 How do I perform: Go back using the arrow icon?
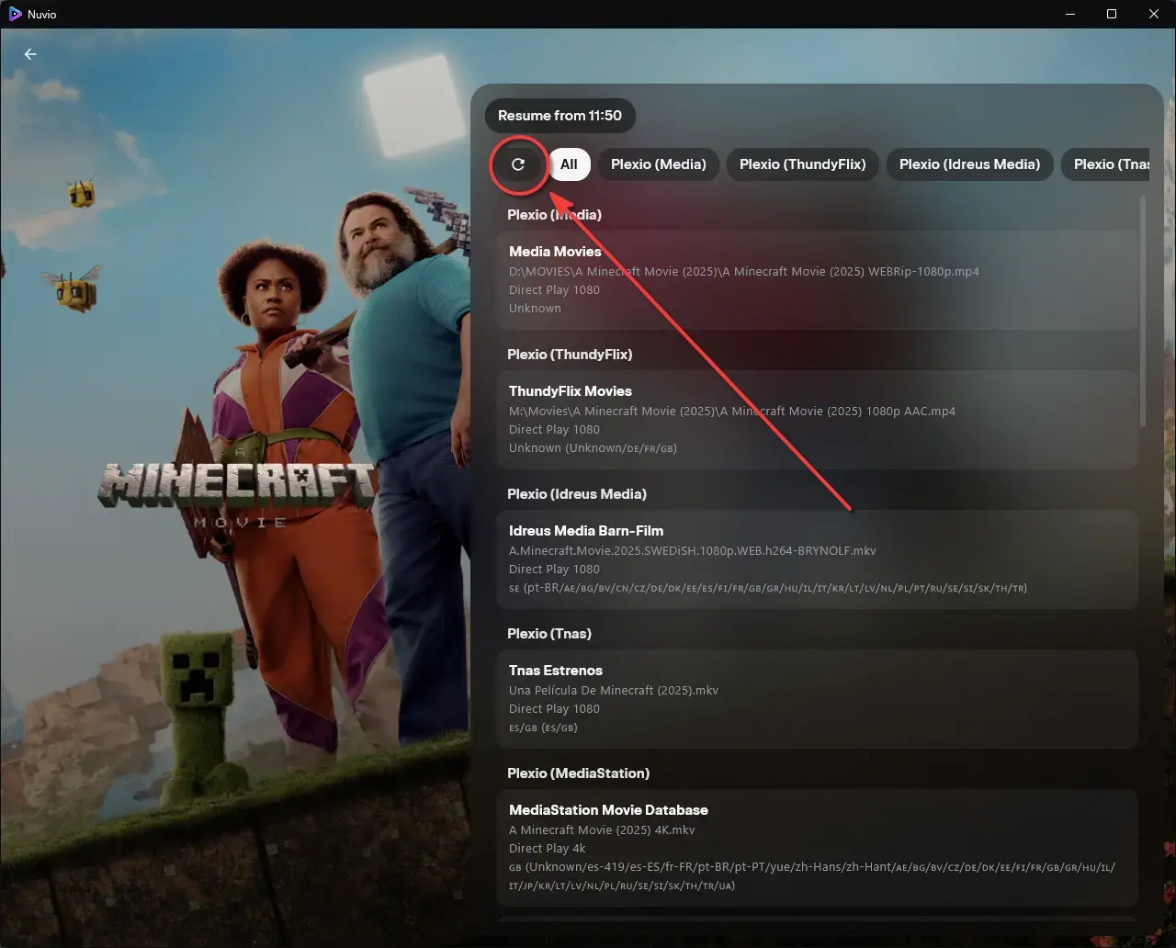click(30, 54)
